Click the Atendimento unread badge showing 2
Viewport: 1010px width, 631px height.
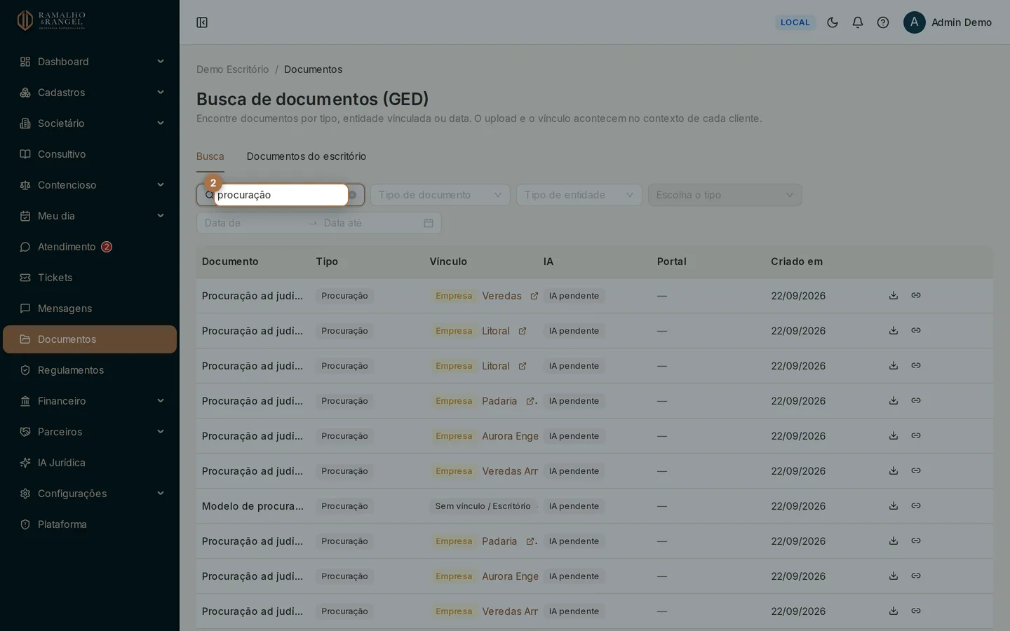click(107, 247)
